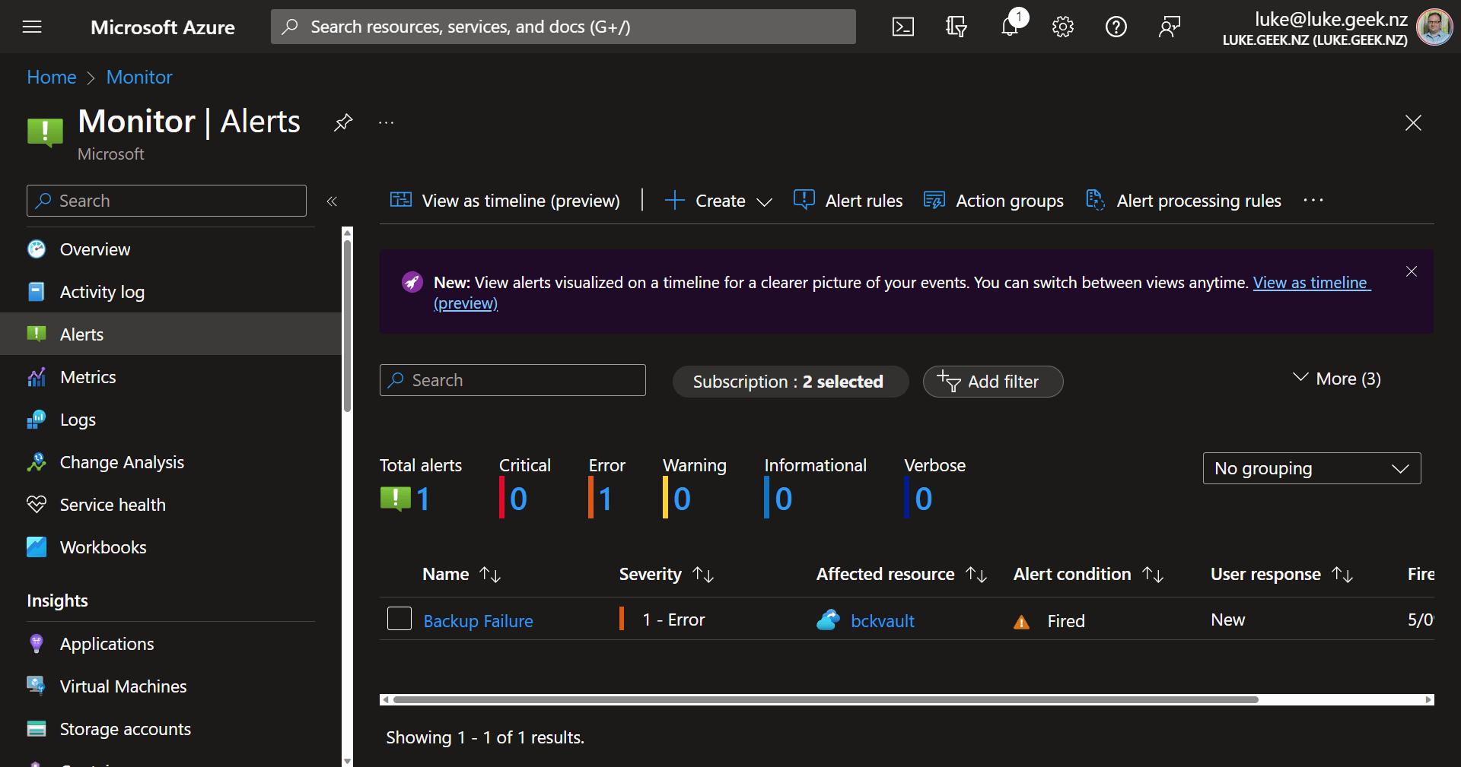
Task: Click the View as timeline (preview) banner link
Action: tap(1312, 283)
